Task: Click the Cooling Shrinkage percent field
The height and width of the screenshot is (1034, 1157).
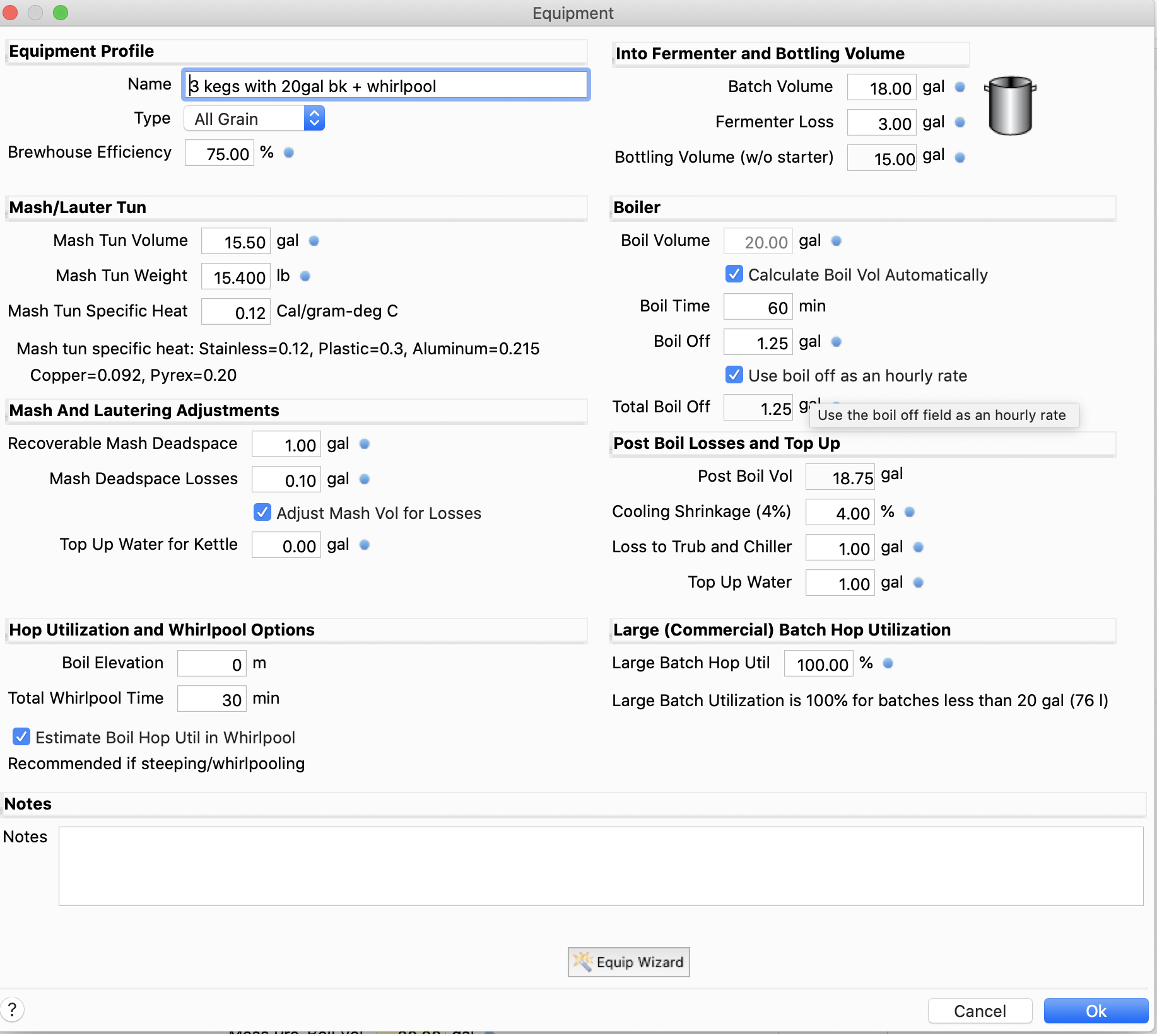Action: 840,513
